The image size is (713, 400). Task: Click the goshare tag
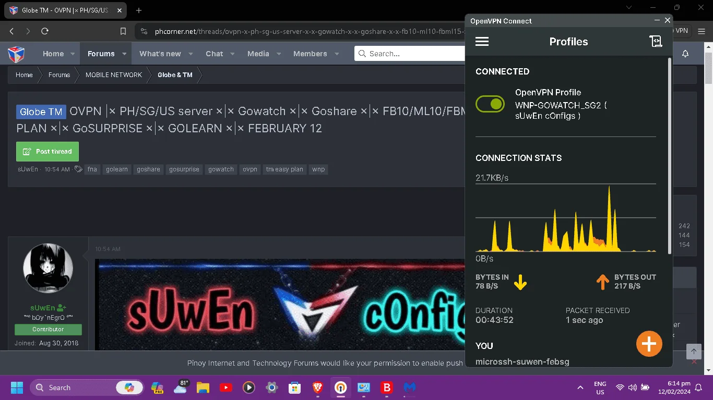[148, 169]
